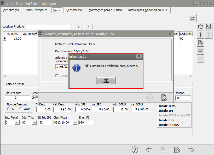Click the Localizar Produto search field
Viewport: 214px width, 155px height.
pyautogui.click(x=49, y=26)
